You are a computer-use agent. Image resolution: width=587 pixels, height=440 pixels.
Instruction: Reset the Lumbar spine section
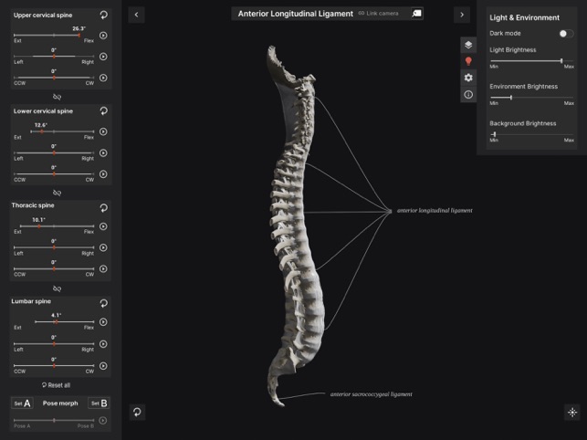(103, 301)
